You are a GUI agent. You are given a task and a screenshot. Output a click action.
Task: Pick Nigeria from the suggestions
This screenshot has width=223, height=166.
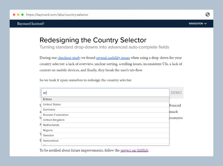pyautogui.click(x=105, y=131)
